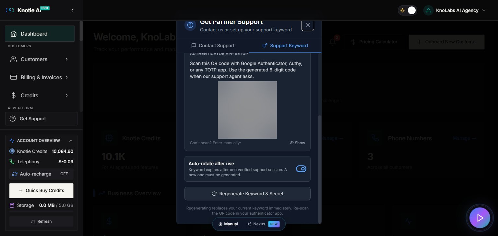Refresh the account overview
Viewport: 498px width, 236px height.
[x=41, y=221]
